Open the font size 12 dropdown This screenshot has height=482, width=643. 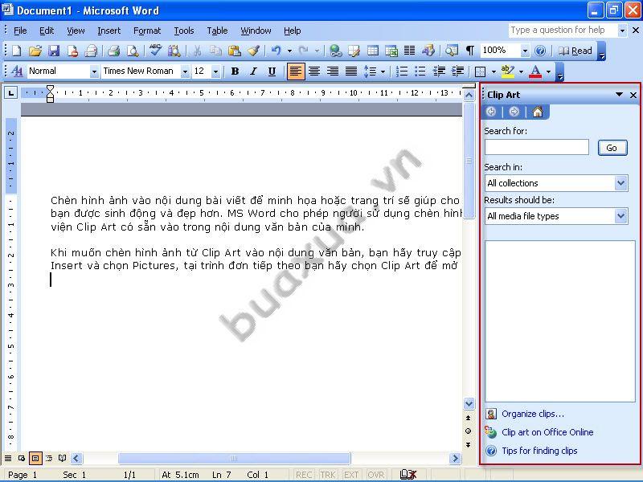216,71
